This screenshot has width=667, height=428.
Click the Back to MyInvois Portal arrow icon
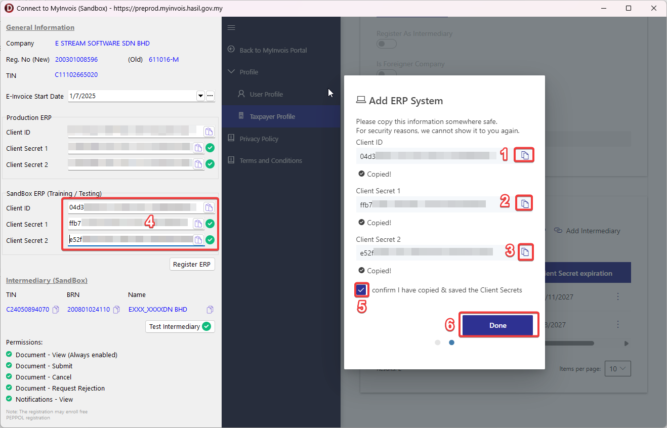231,50
